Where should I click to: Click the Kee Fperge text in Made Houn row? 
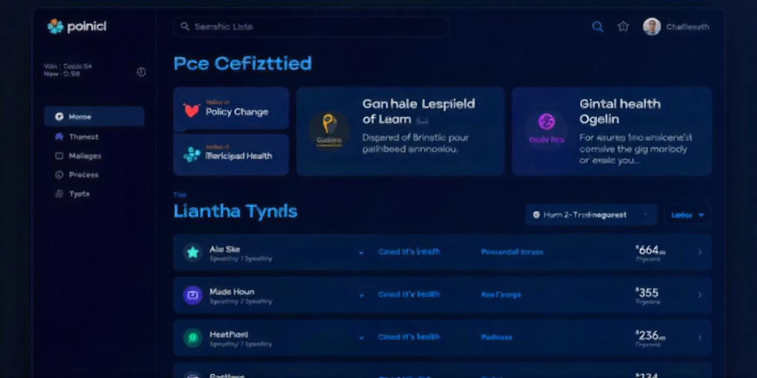coord(501,295)
